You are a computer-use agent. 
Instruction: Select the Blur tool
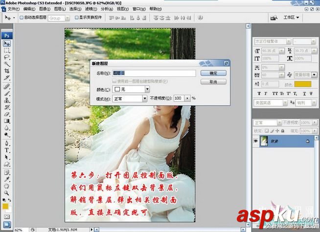click(7, 128)
